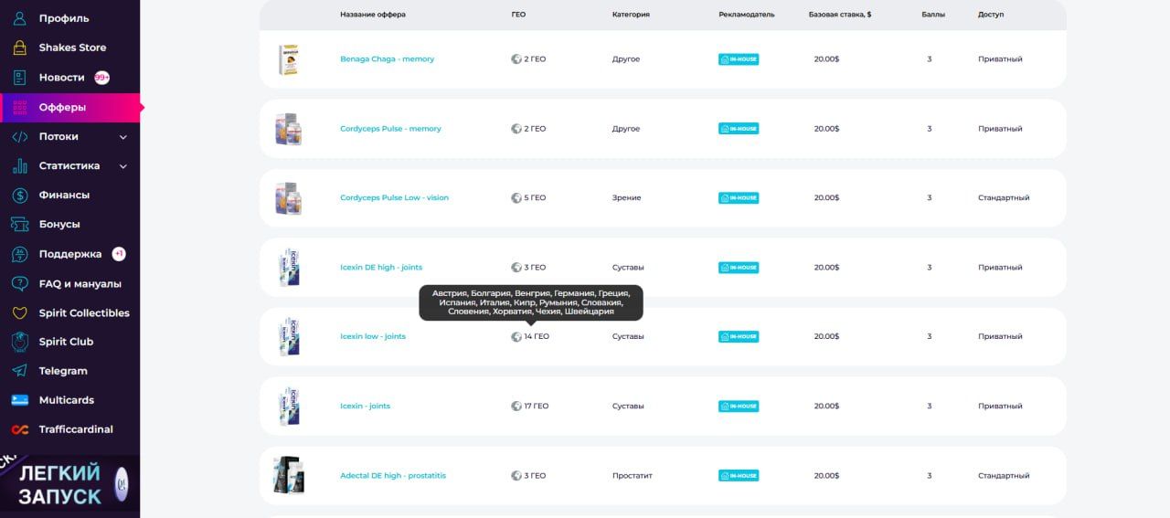Click the Icexin - joints product thumbnail
1170x518 pixels.
click(289, 407)
